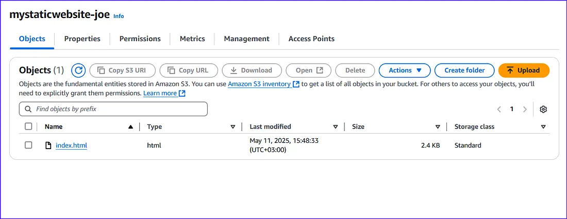This screenshot has width=567, height=219.
Task: Open the Metrics tab
Action: 192,39
